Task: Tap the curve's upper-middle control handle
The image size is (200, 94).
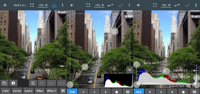Action: pyautogui.click(x=115, y=31)
